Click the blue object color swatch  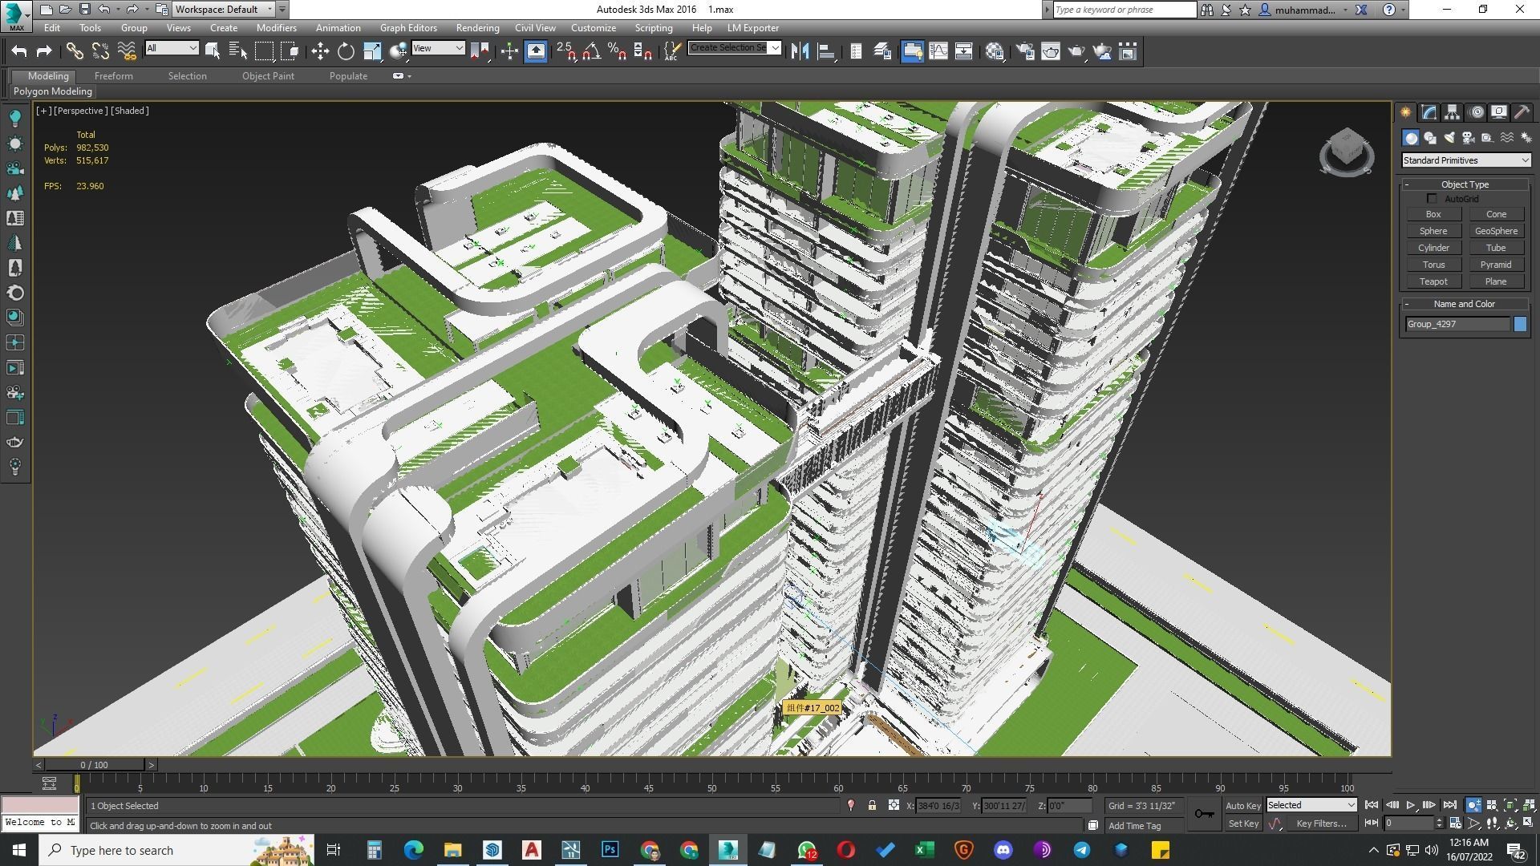(x=1520, y=324)
